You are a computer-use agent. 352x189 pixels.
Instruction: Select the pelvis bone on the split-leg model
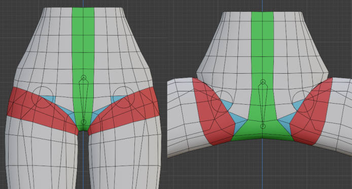pos(263,104)
